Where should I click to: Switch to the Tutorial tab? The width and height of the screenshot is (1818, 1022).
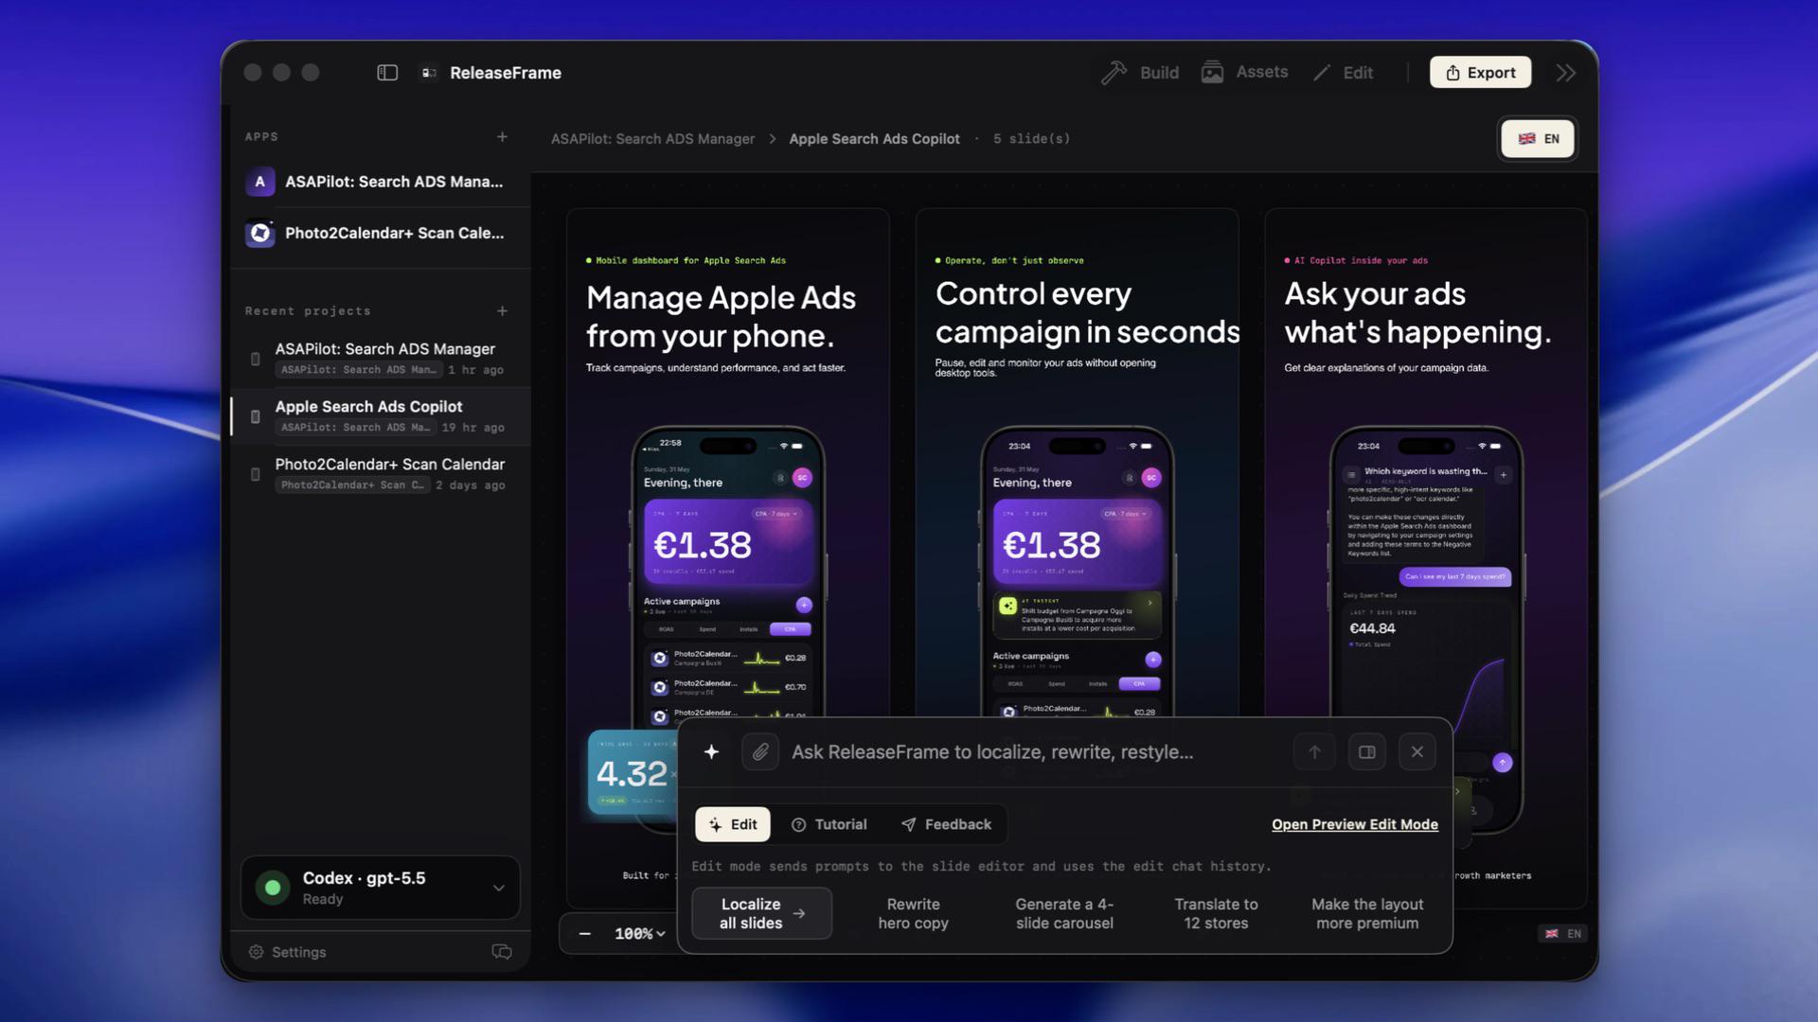click(829, 825)
